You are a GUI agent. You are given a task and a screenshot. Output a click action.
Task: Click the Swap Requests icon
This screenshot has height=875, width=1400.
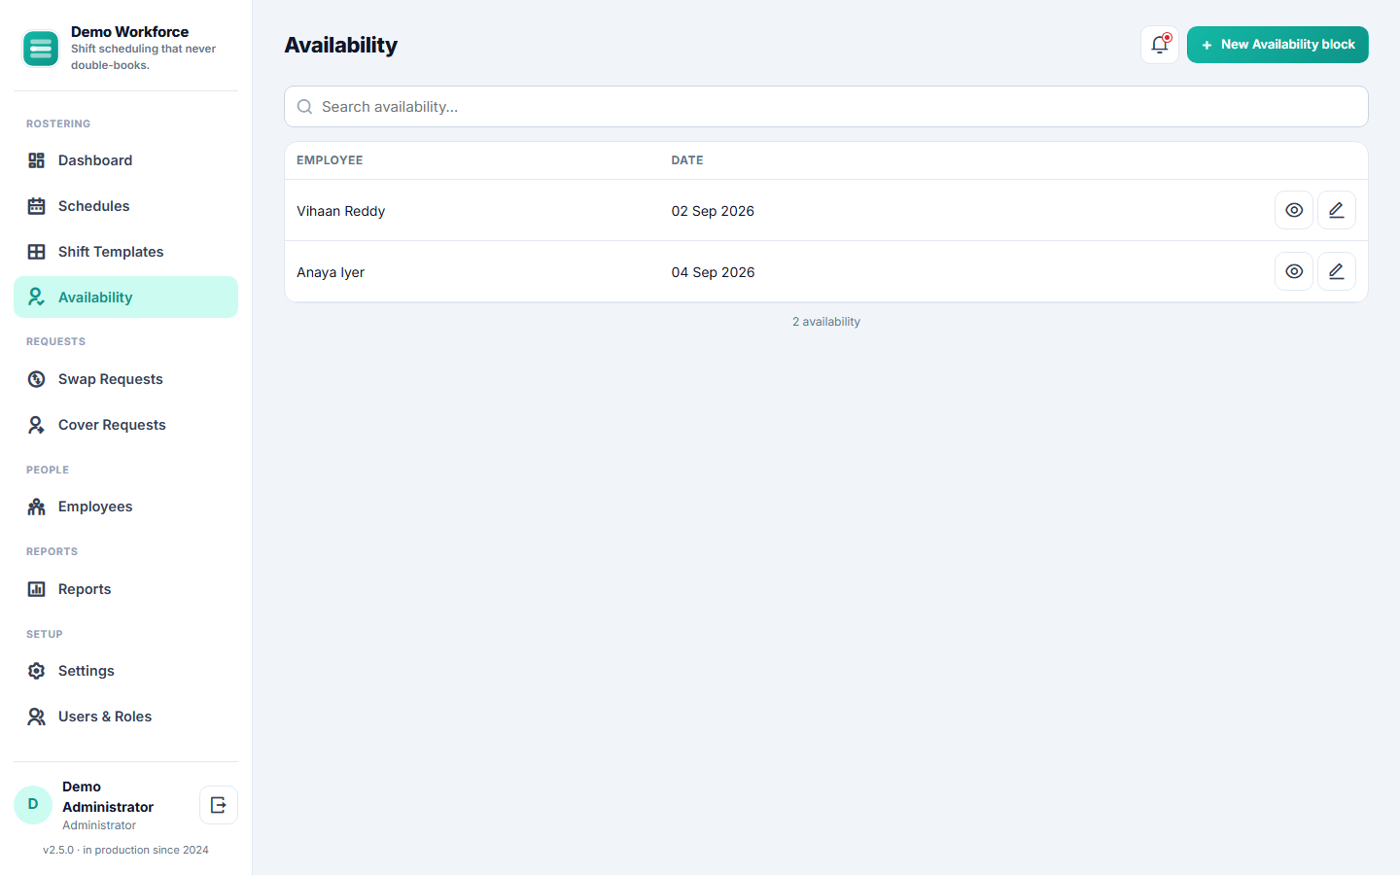37,379
